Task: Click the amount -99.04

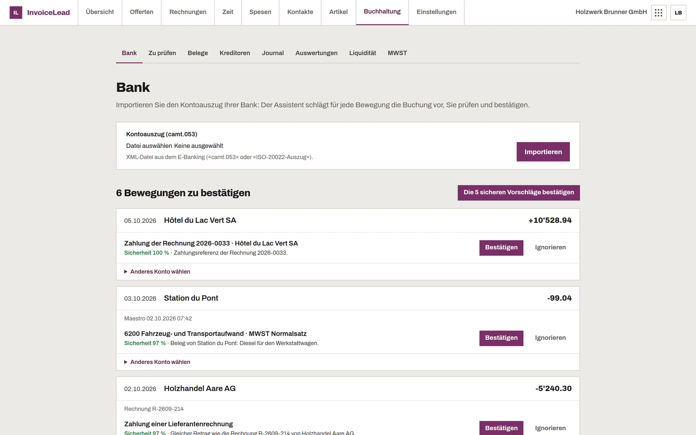Action: click(x=559, y=298)
